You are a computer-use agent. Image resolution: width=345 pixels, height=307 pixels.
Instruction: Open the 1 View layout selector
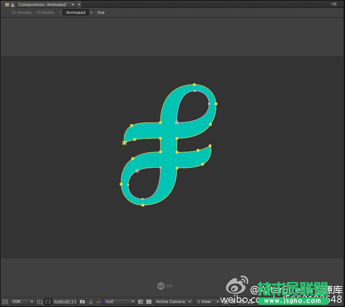(206, 302)
